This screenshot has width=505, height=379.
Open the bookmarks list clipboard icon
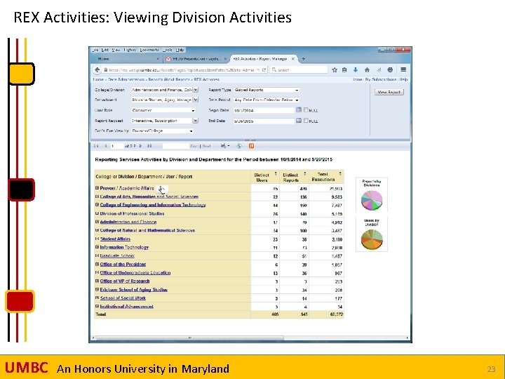344,69
